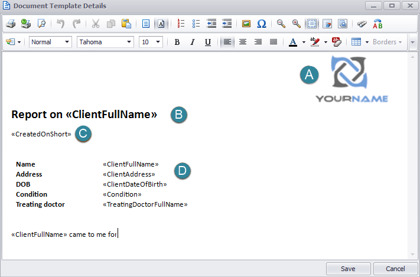Open the font size 10 dropdown

(x=151, y=42)
